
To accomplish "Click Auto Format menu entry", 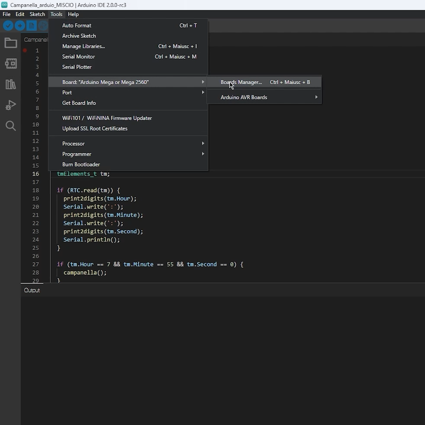I will [77, 26].
